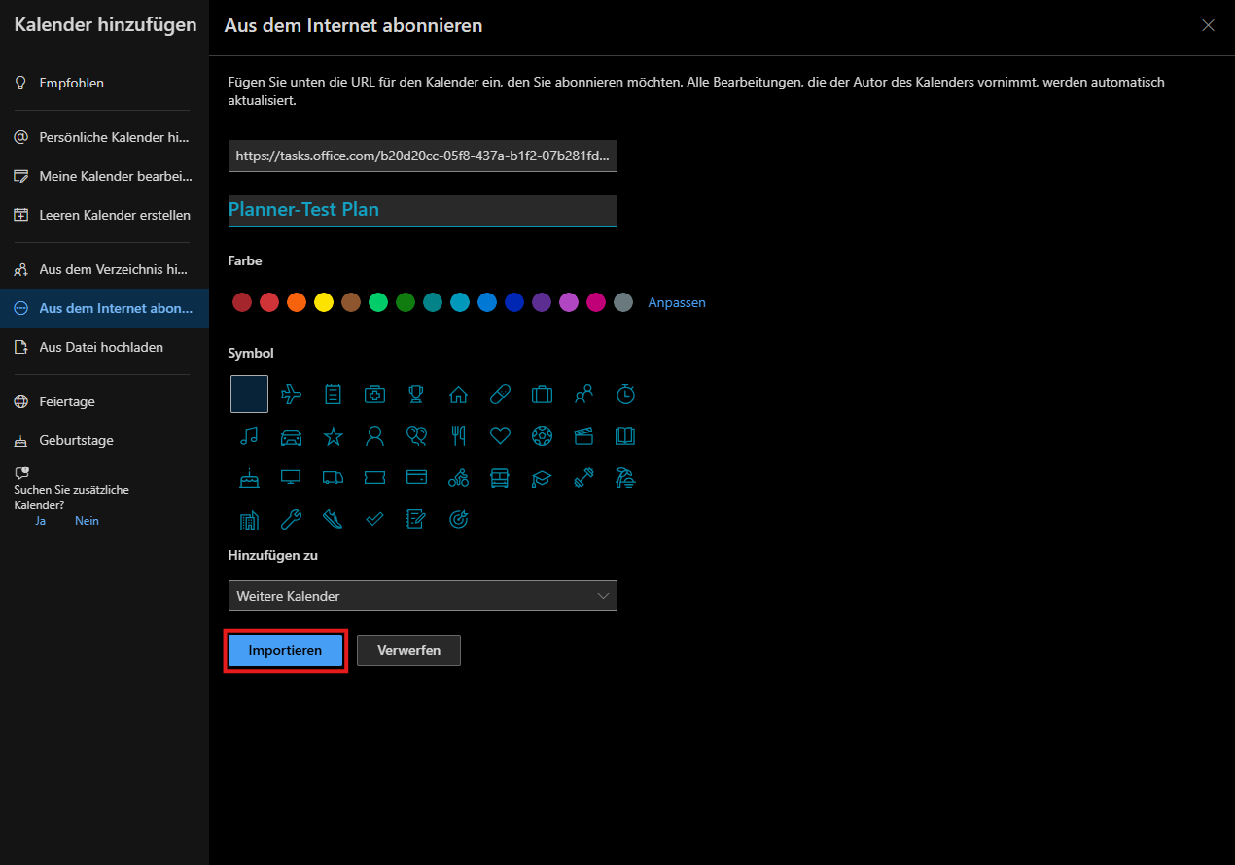Select the heart symbol icon
This screenshot has height=865, width=1235.
click(x=500, y=435)
